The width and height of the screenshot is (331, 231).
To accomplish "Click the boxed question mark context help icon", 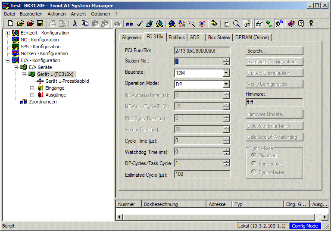I will click(x=301, y=23).
